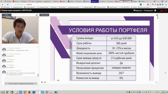
Task: Click the presentation vertical scrollbar handle
Action: click(x=157, y=17)
